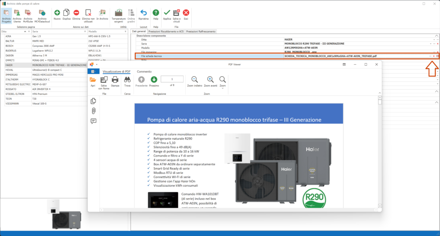
Task: Click Applica to apply changes
Action: 167,13
